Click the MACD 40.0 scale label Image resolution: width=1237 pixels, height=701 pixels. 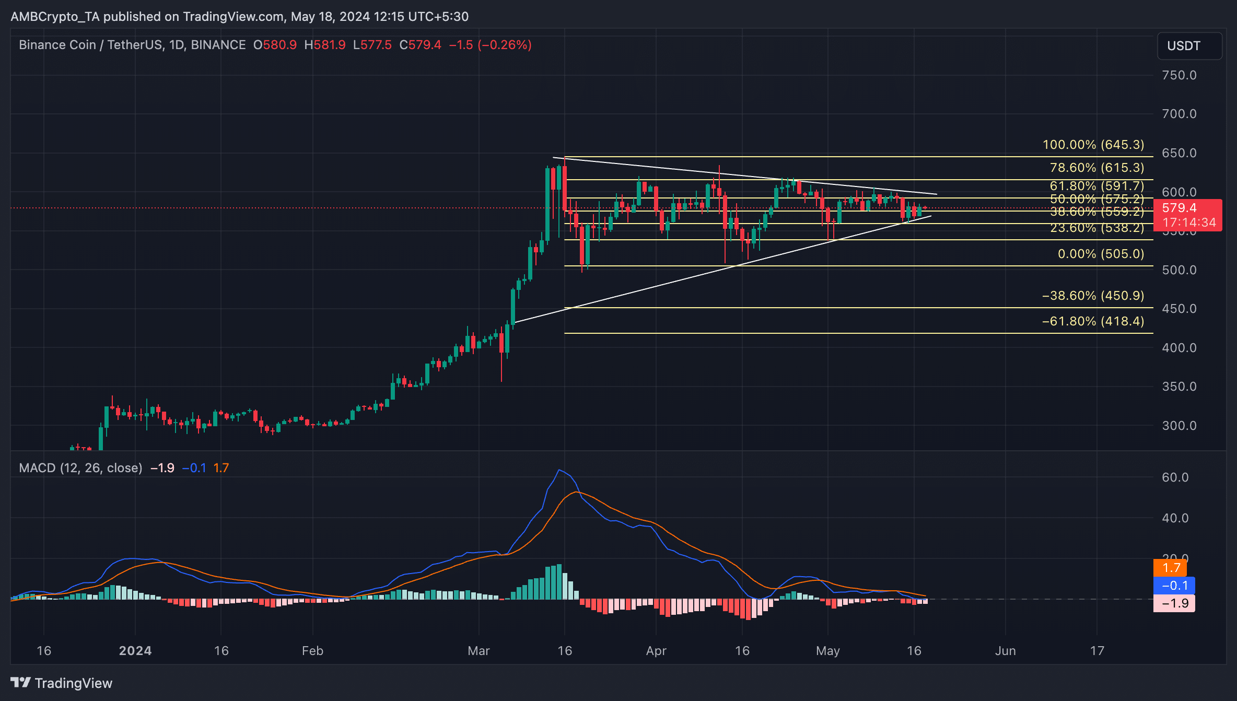(1175, 518)
